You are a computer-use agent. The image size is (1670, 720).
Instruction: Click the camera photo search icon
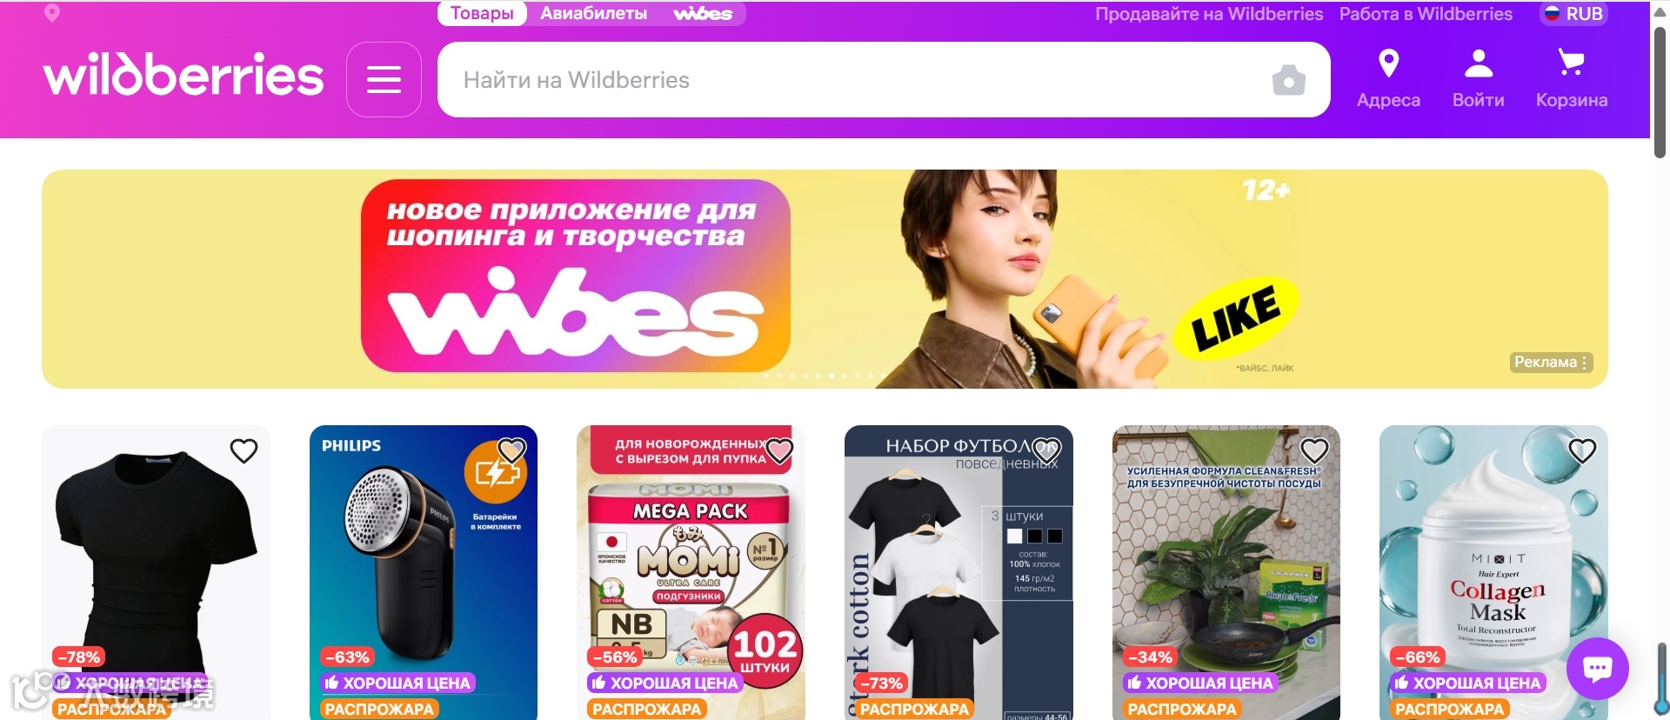tap(1288, 80)
